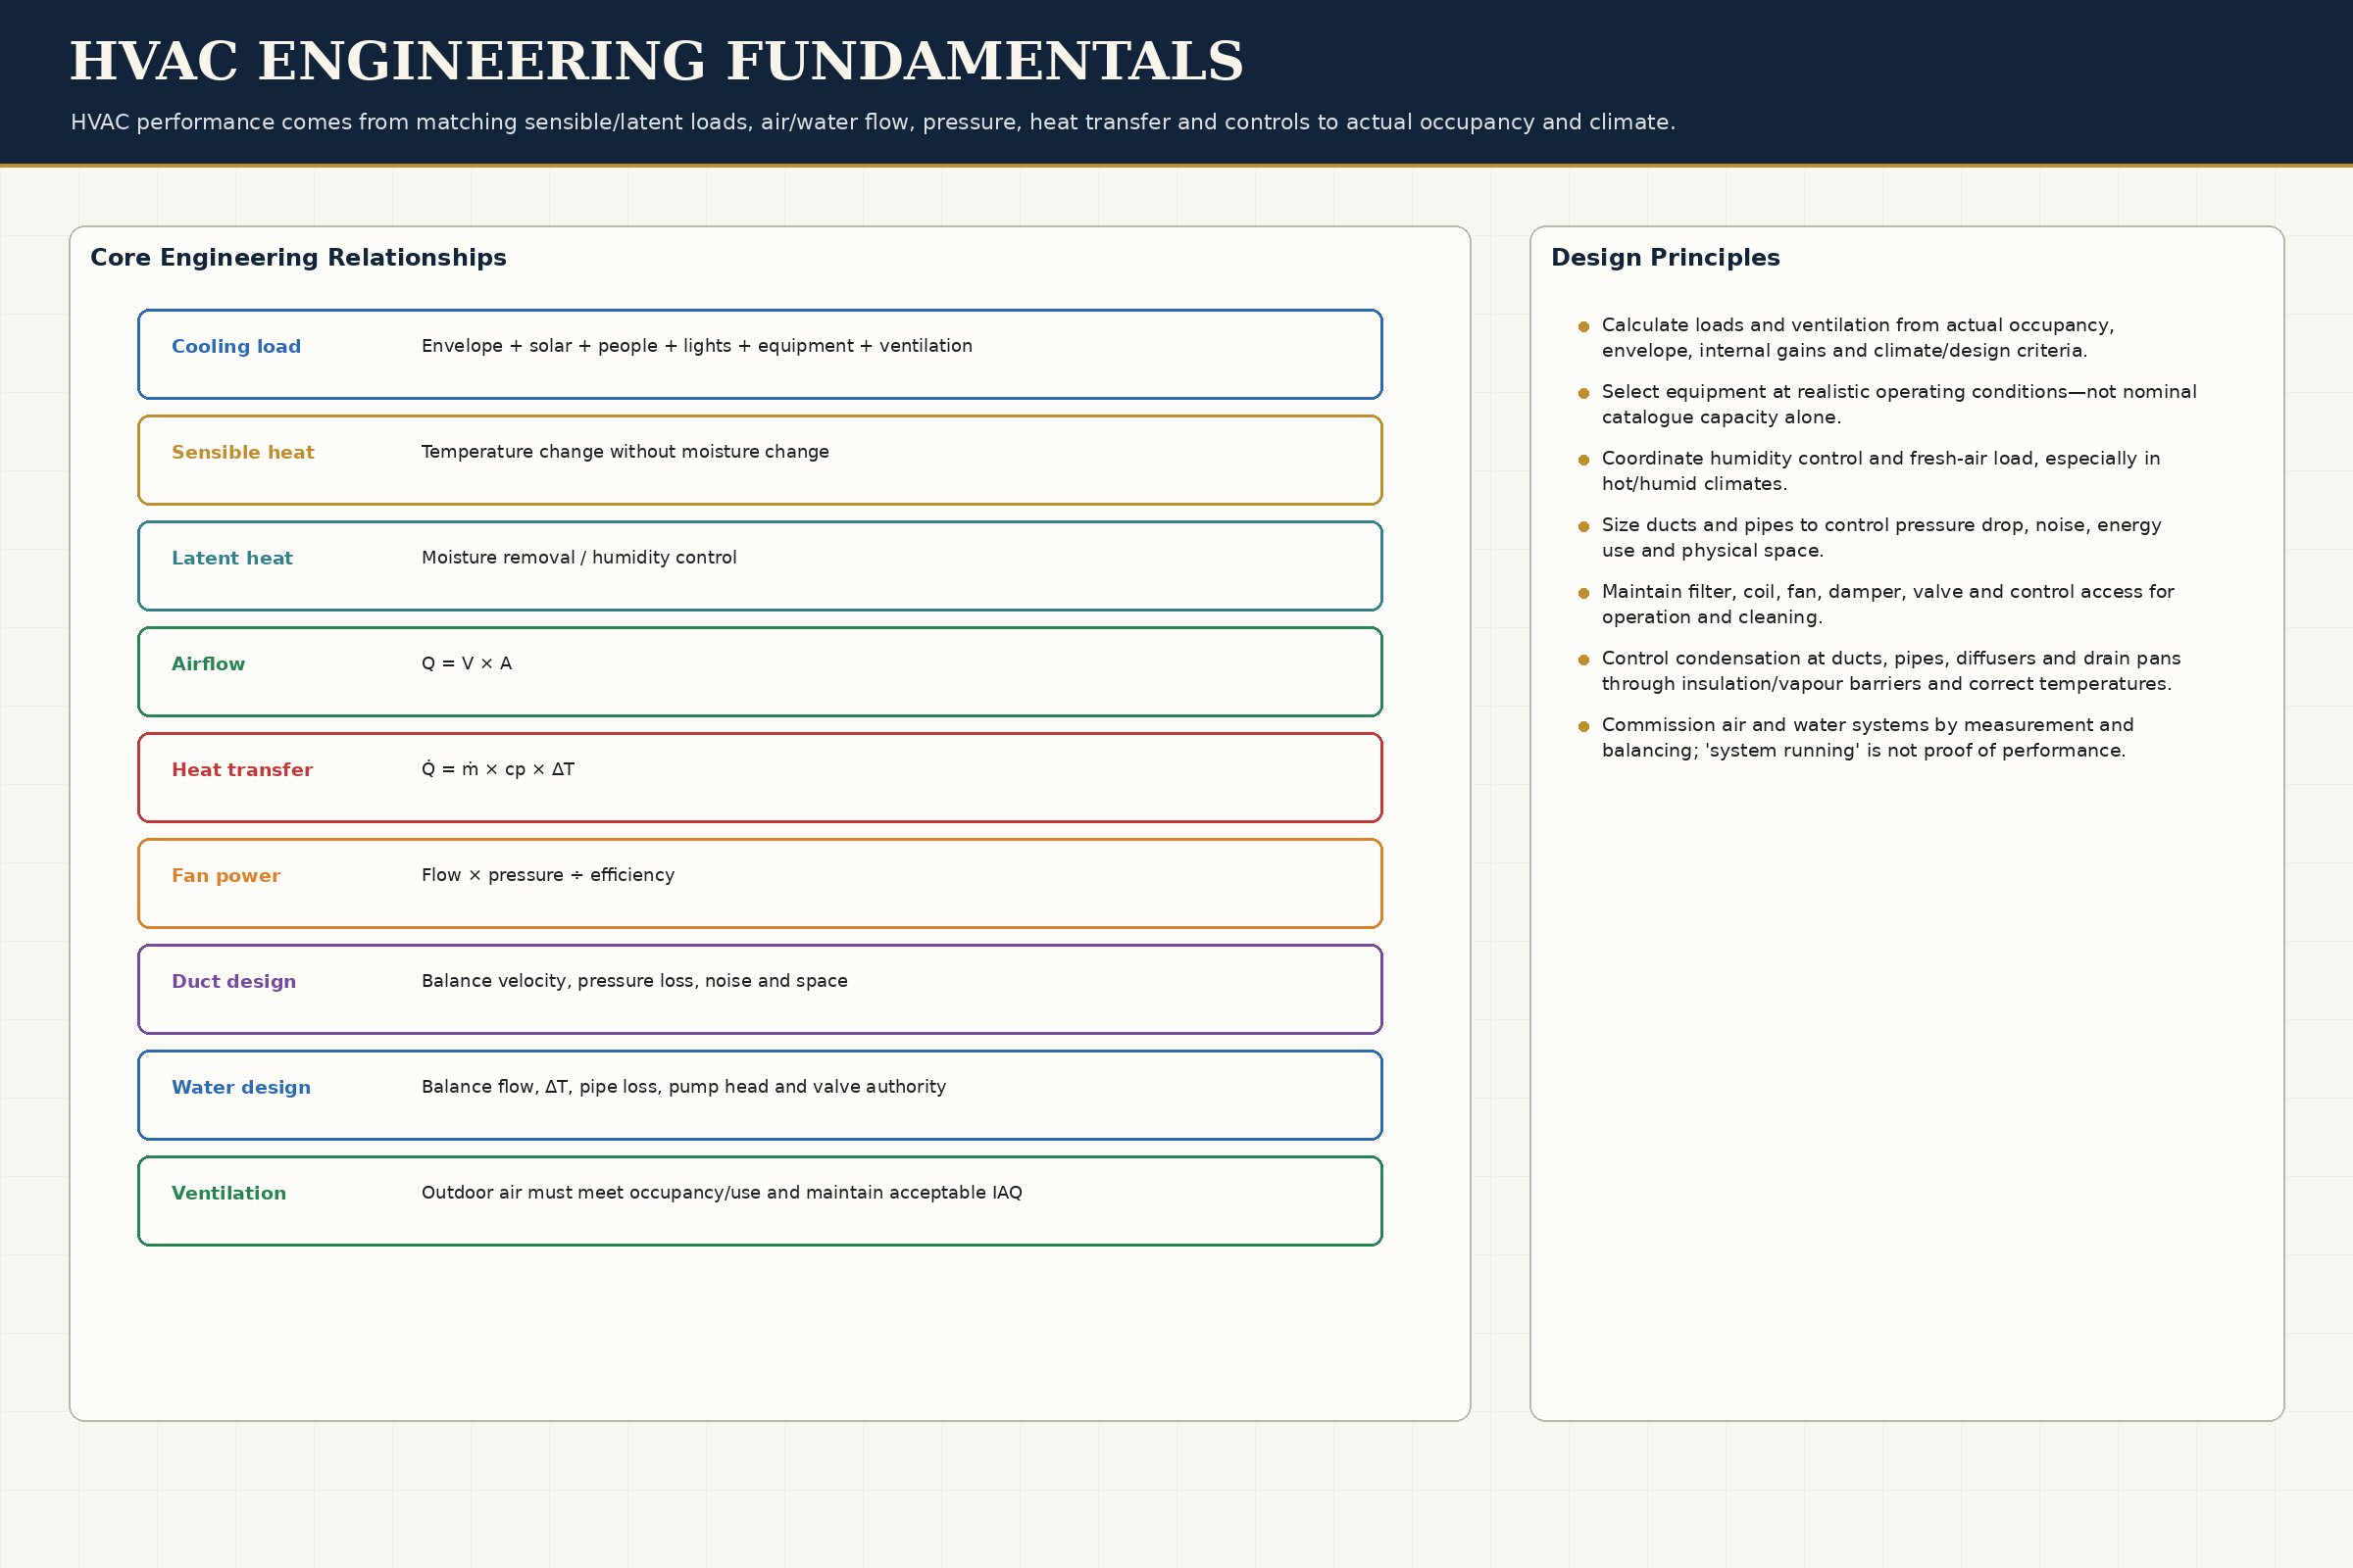This screenshot has width=2353, height=1568.
Task: Select the 'Sensible heat' label
Action: tap(242, 453)
